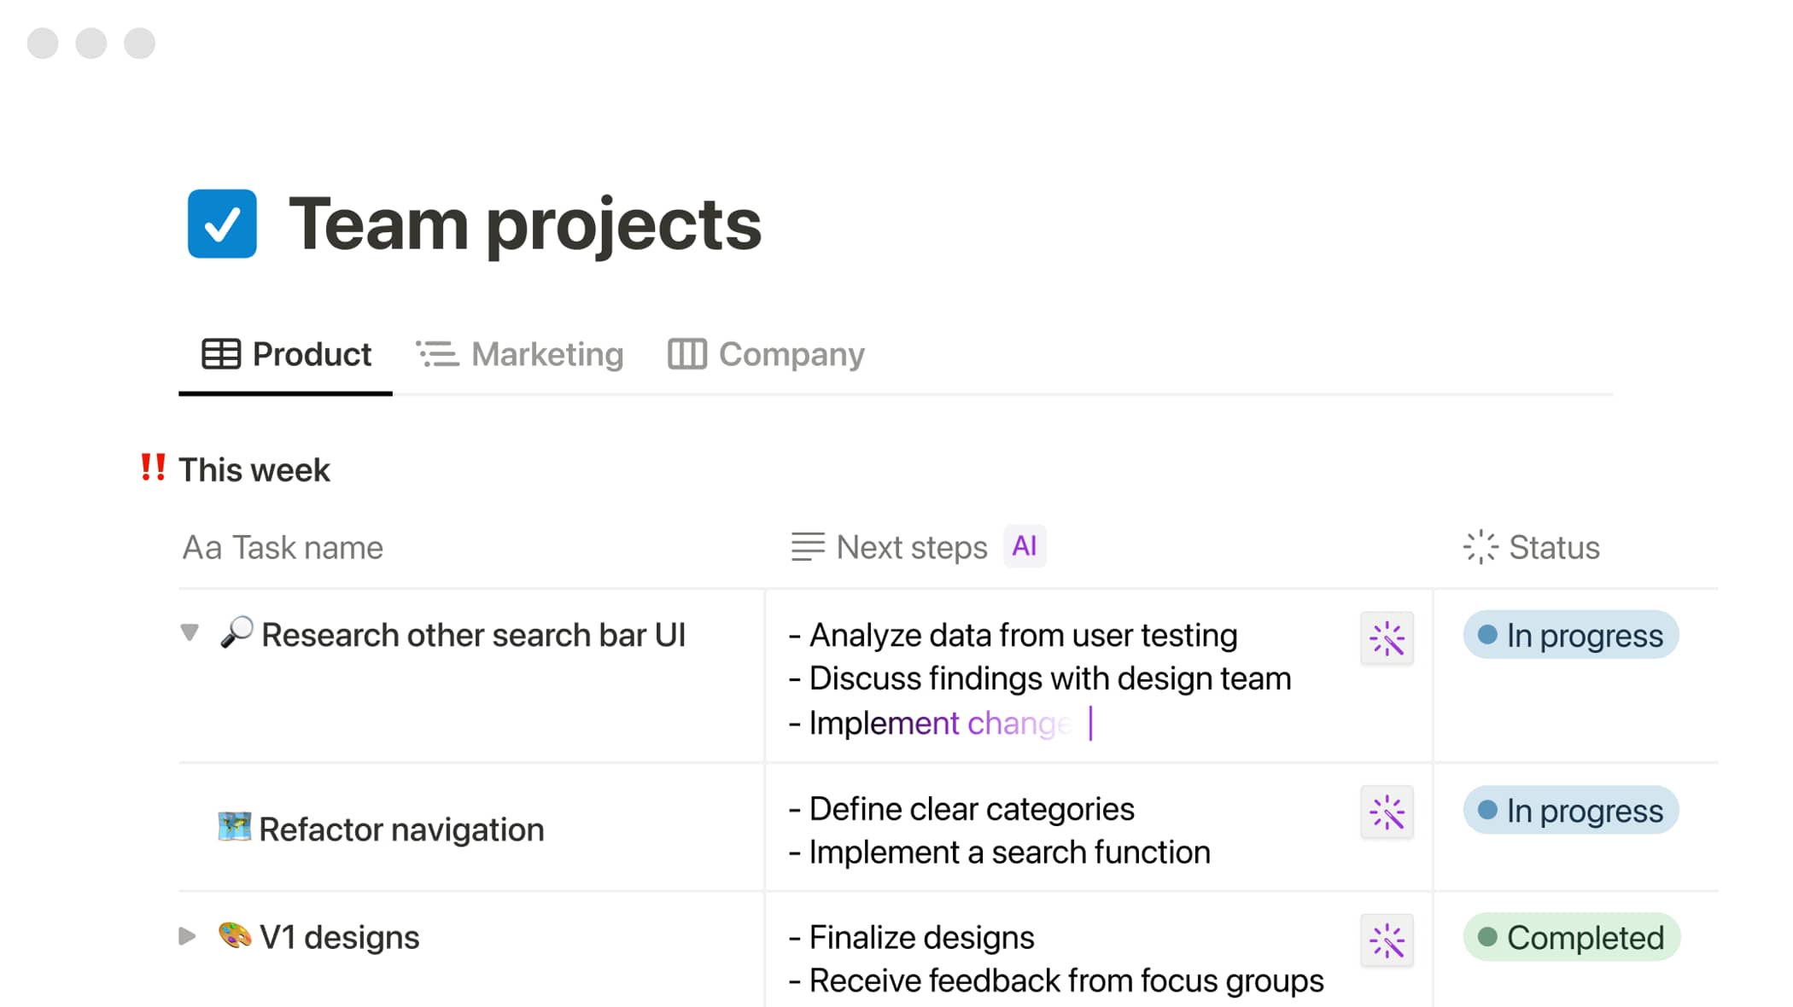Open the Refactor navigation task
Screen dimensions: 1793x1007
pos(401,829)
